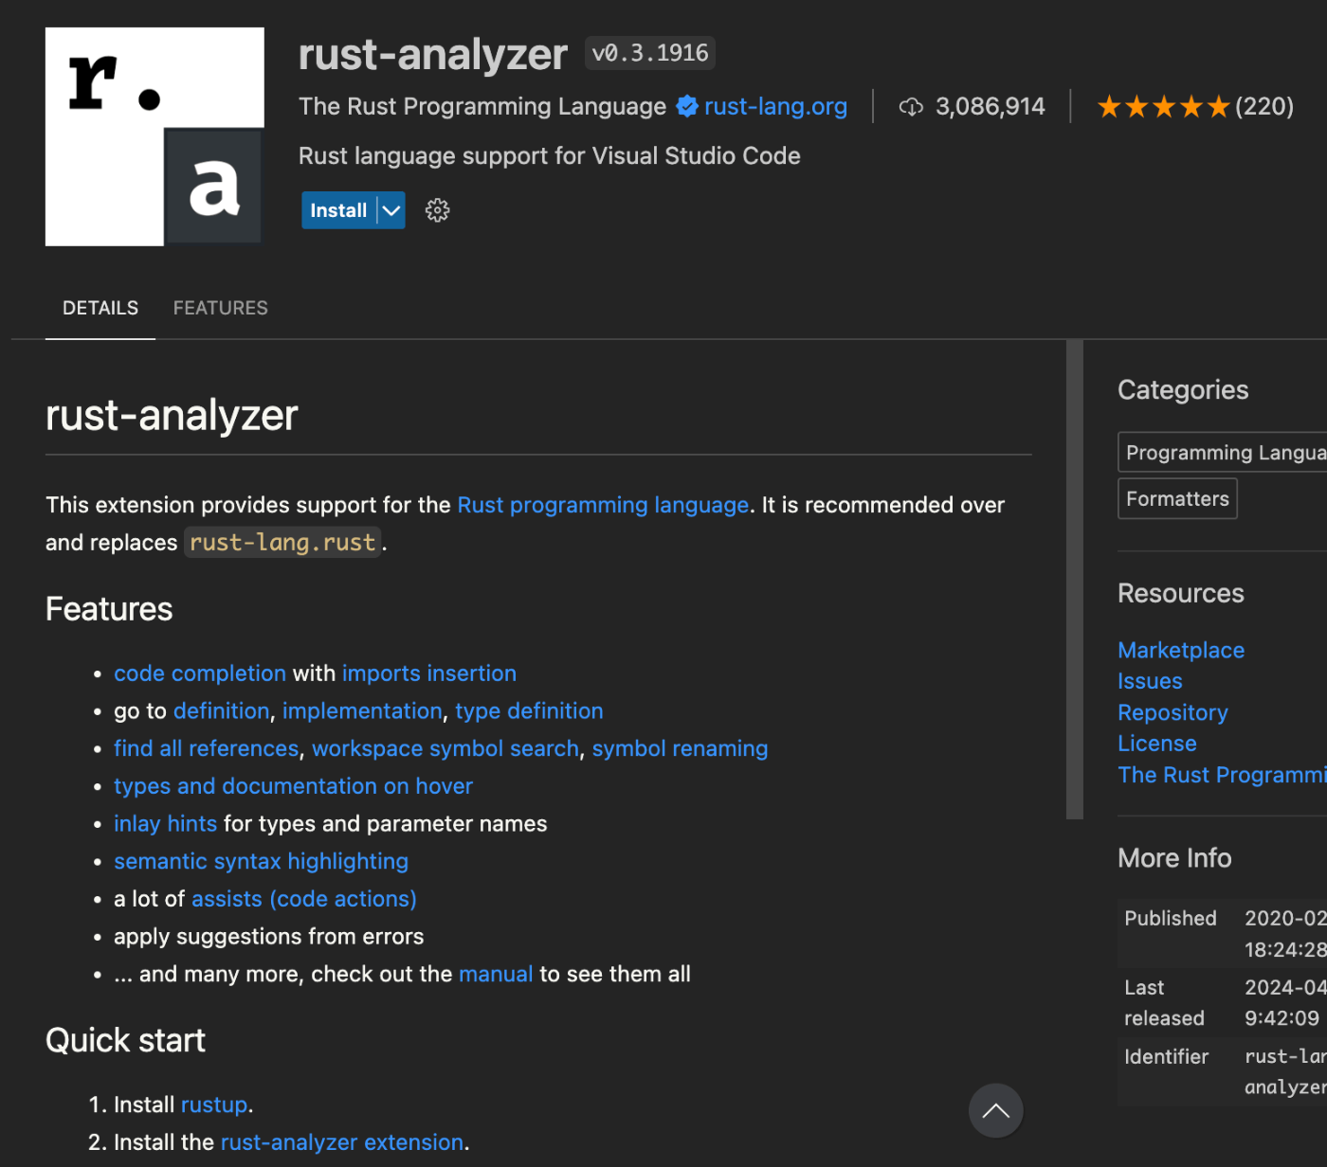1327x1167 pixels.
Task: Click the rust-analyzer title heading
Action: coord(432,54)
